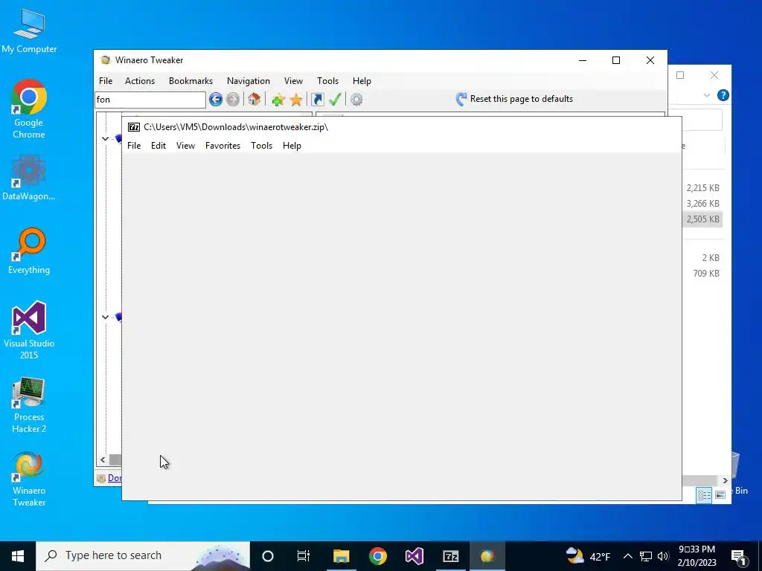Open the 7-Zip View menu
Image resolution: width=762 pixels, height=571 pixels.
185,146
